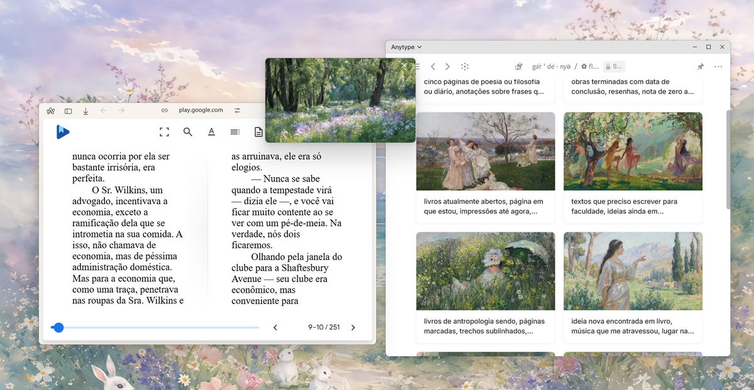This screenshot has height=390, width=754.
Task: Click the reading progress slider handle
Action: (58, 328)
